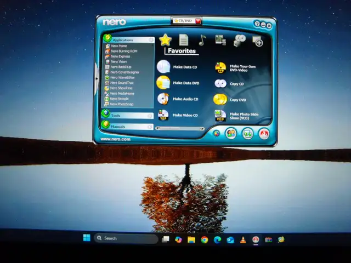Screen dimensions: 351x263
Task: Open the Windows Start menu
Action: (87, 238)
